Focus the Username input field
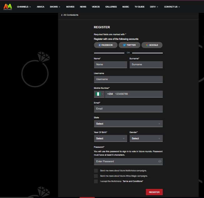 tap(128, 79)
